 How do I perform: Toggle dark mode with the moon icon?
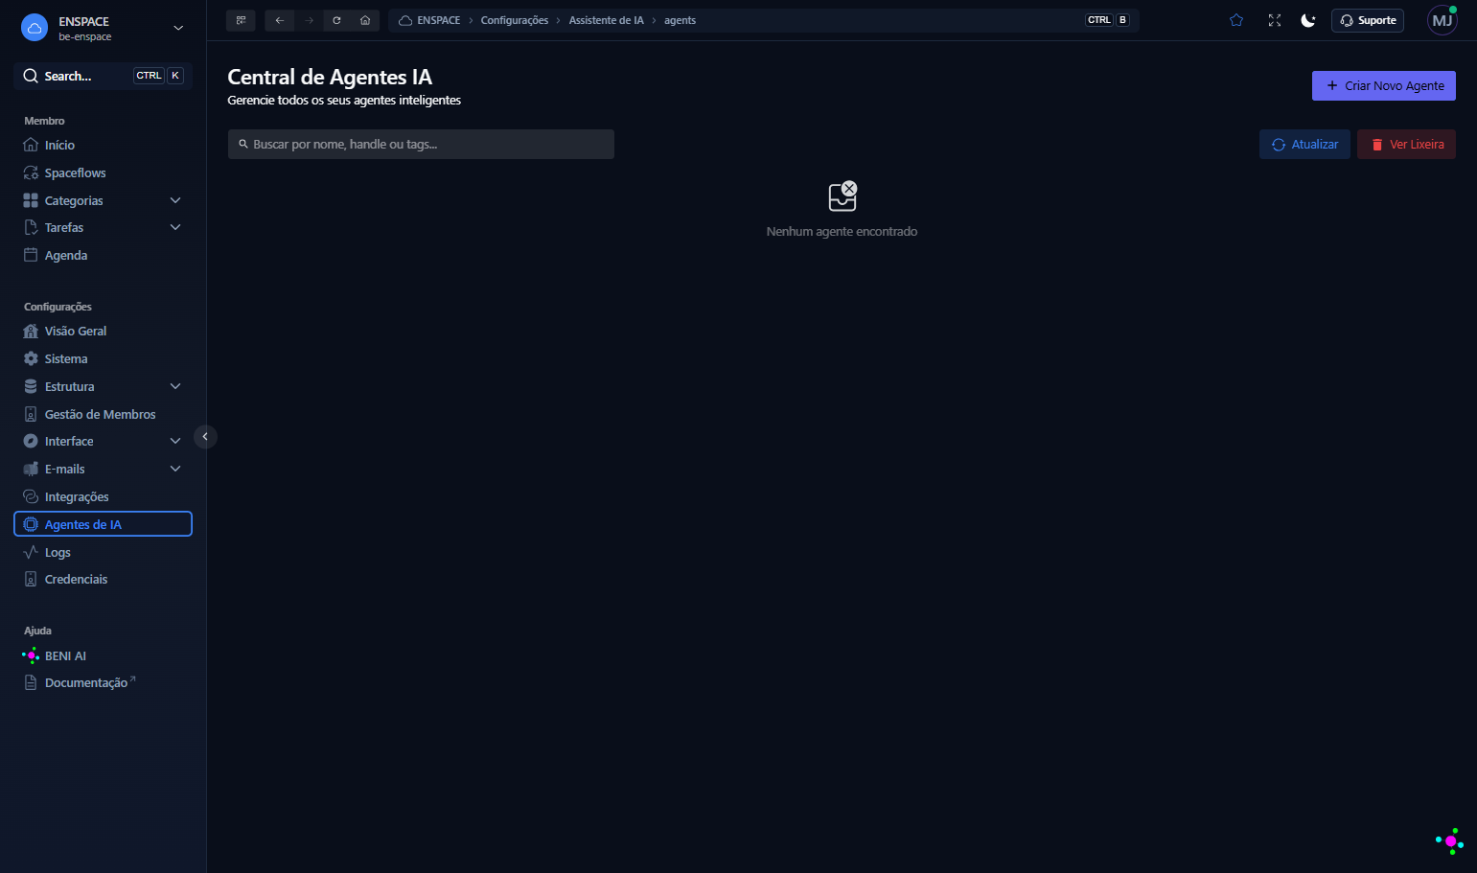coord(1308,20)
